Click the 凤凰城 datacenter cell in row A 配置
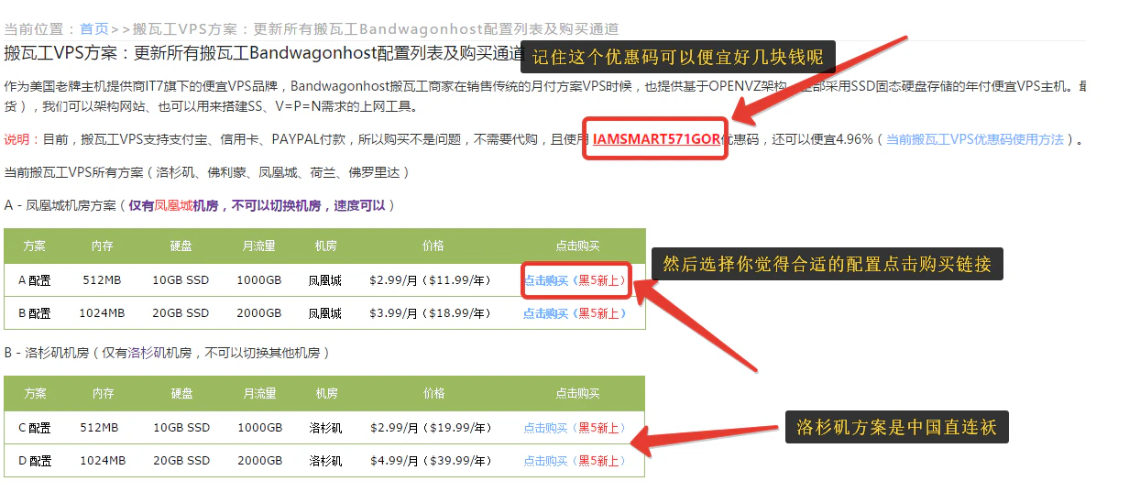Viewport: 1140px width, 492px height. tap(325, 280)
